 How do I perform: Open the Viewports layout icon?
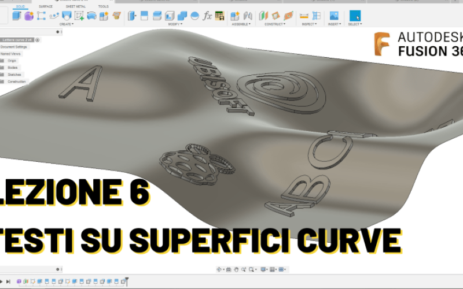pos(282,269)
